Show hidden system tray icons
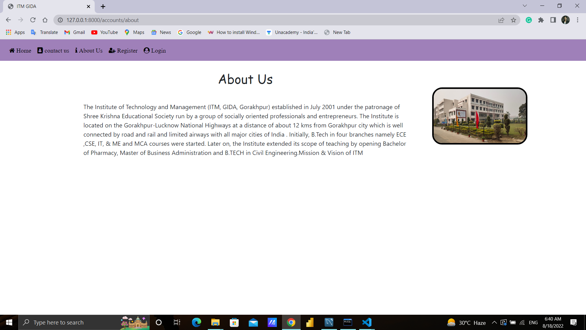Viewport: 586px width, 330px height. (x=494, y=323)
